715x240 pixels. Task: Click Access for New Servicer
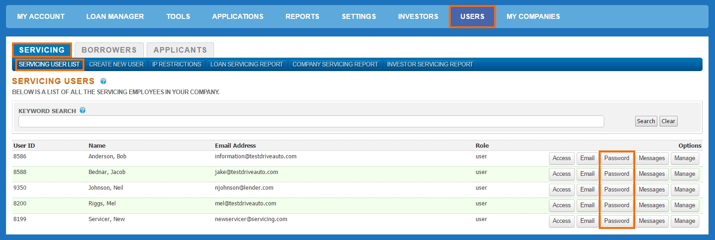click(562, 221)
